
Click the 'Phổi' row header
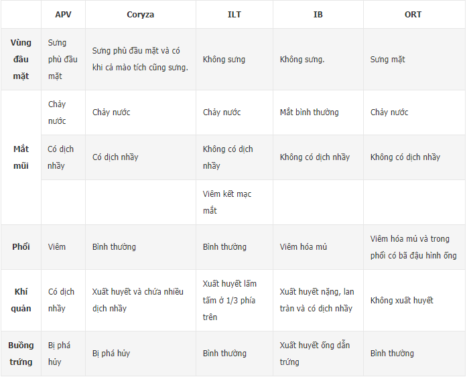(x=21, y=247)
